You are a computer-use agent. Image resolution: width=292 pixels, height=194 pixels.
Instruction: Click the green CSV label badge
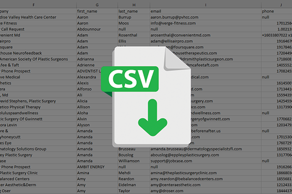(x=130, y=79)
